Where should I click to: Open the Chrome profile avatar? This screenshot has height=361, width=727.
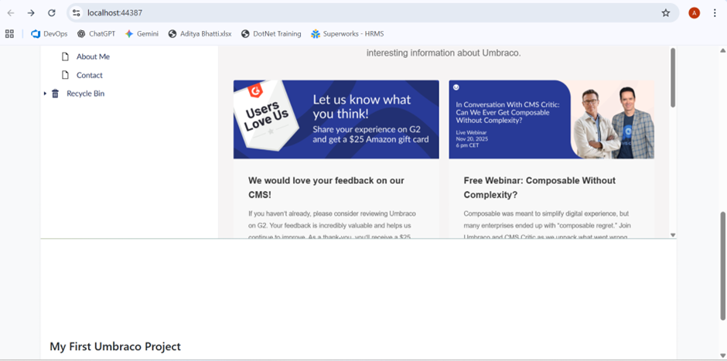click(694, 13)
